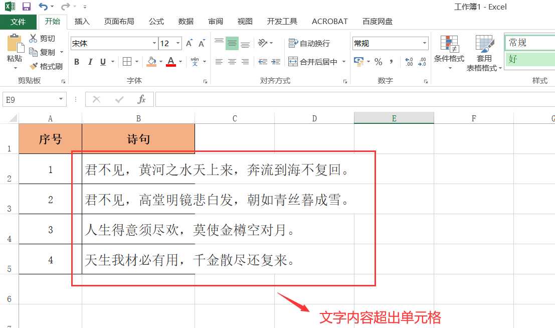The image size is (555, 328).
Task: Open 条件格式 conditional formatting menu
Action: pos(449,53)
